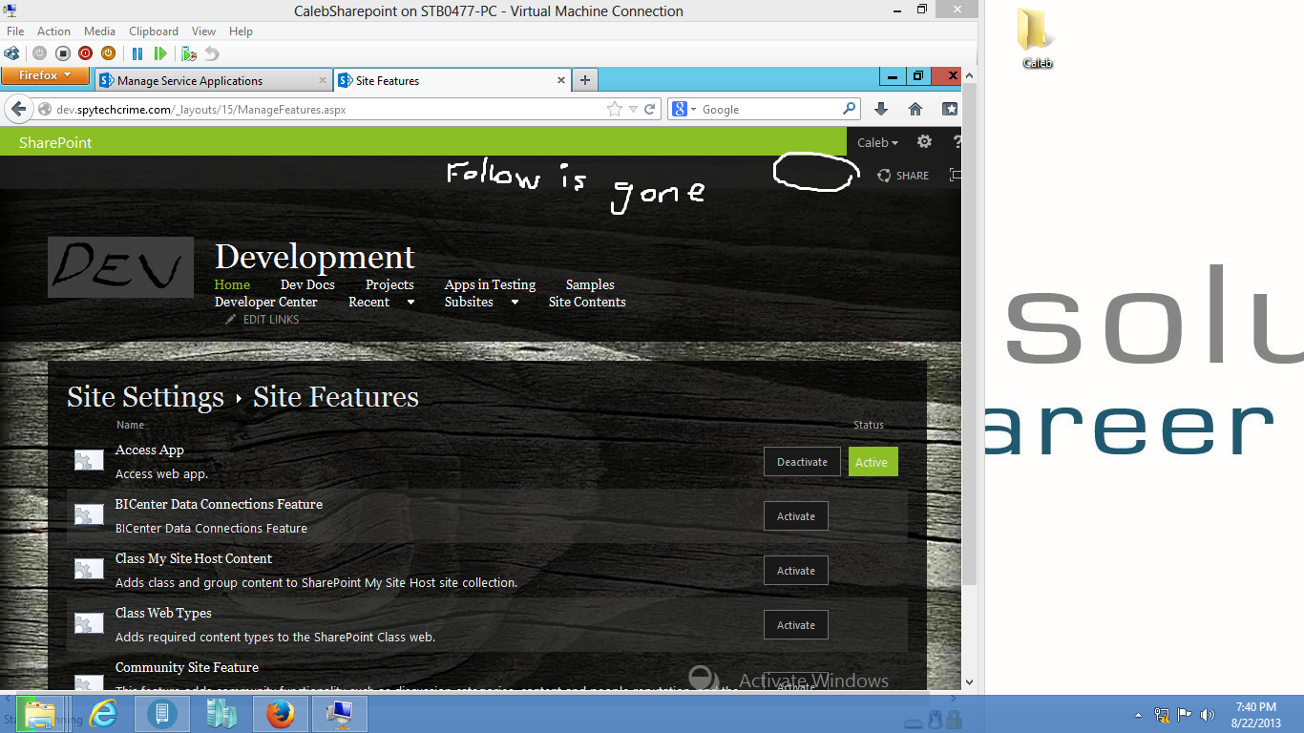Open the Samples link

pos(590,284)
